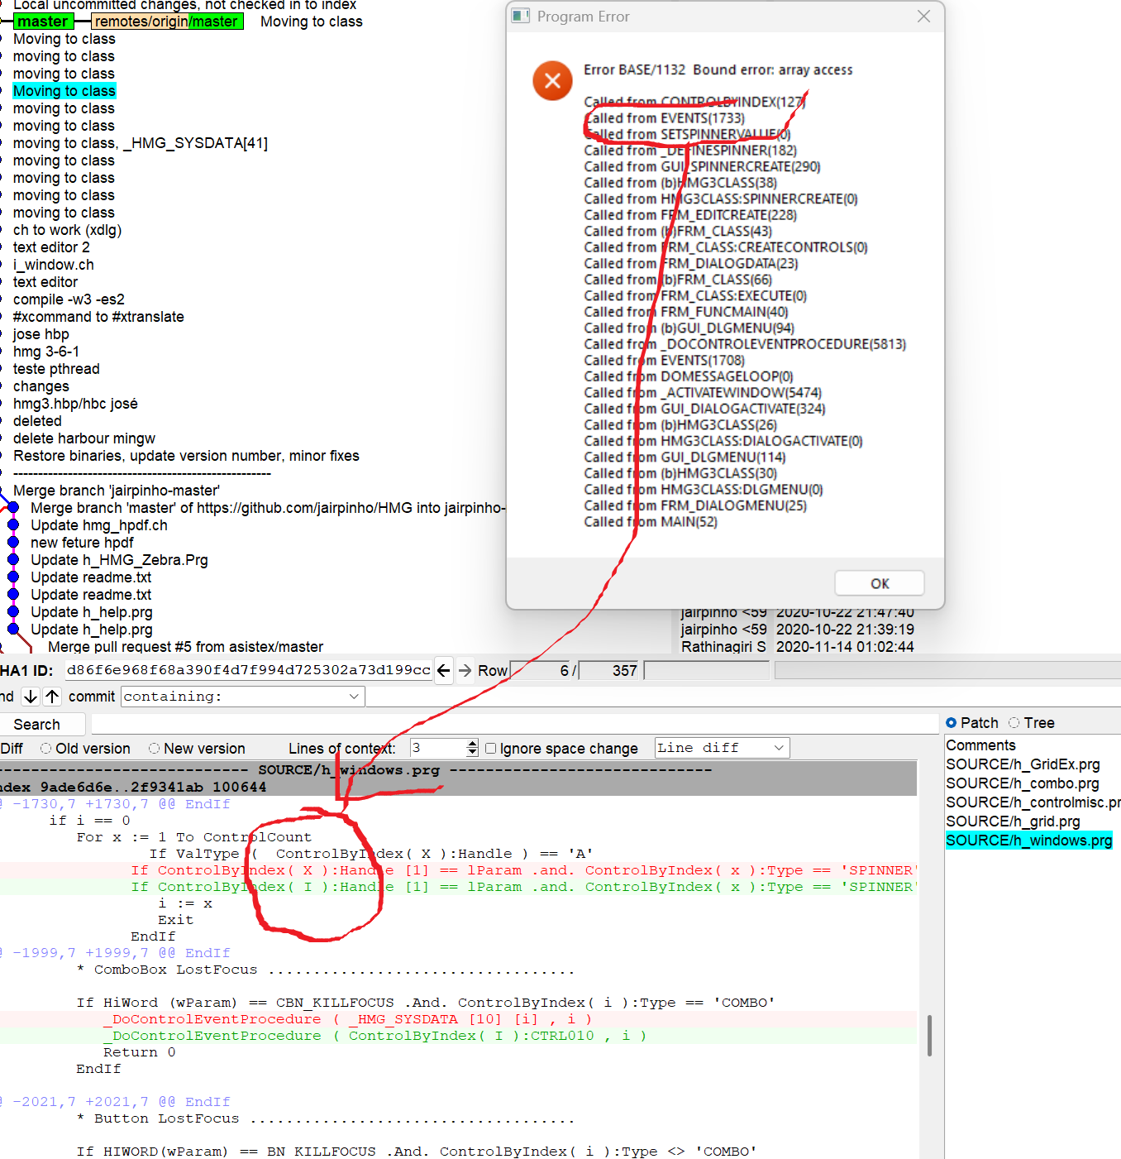The height and width of the screenshot is (1159, 1121).
Task: Open the Line diff mode dropdown
Action: coord(778,748)
